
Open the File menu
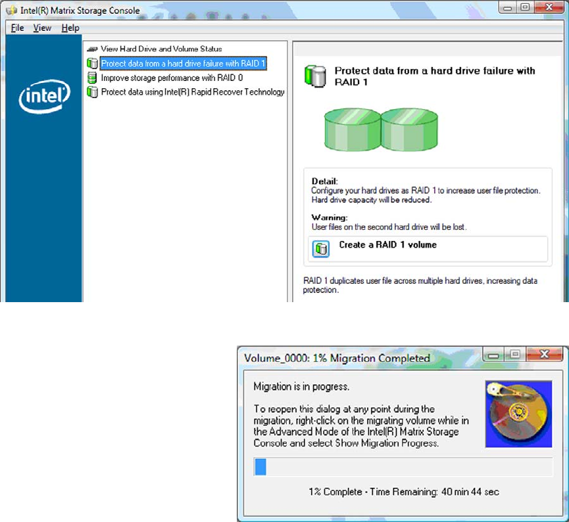click(x=17, y=28)
